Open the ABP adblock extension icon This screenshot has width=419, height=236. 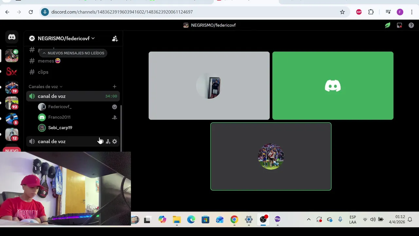[x=359, y=12]
